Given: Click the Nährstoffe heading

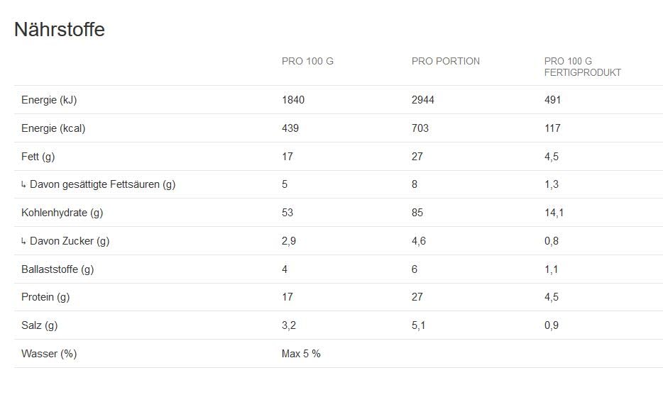Looking at the screenshot, I should pyautogui.click(x=60, y=30).
